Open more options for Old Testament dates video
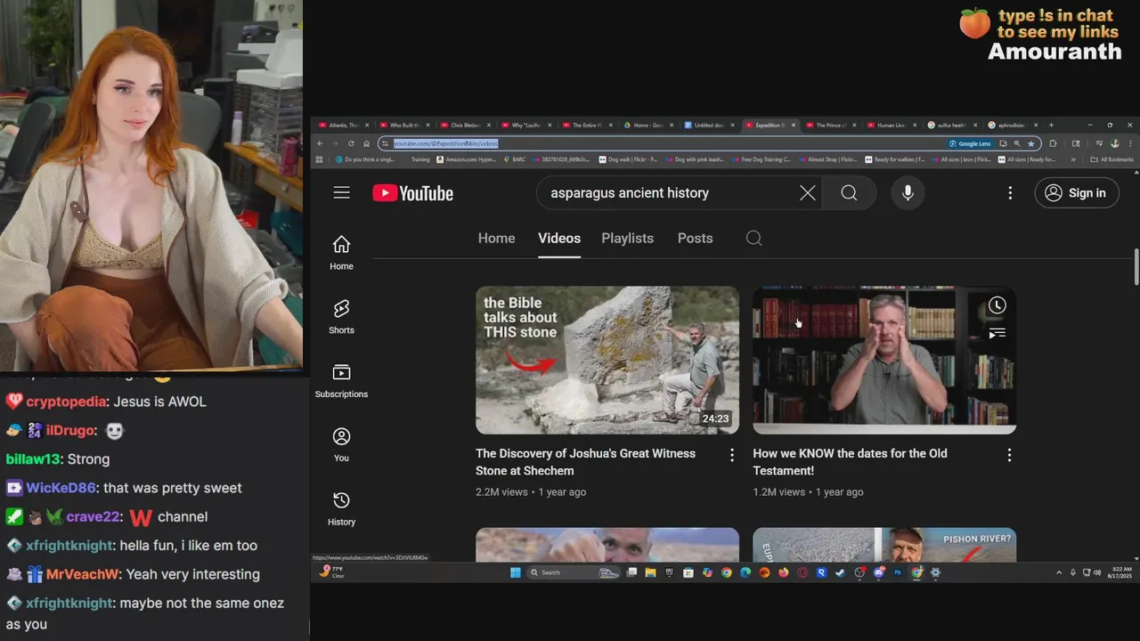Image resolution: width=1140 pixels, height=641 pixels. tap(1009, 455)
